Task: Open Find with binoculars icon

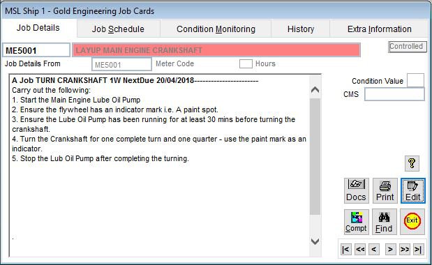Action: (x=385, y=222)
